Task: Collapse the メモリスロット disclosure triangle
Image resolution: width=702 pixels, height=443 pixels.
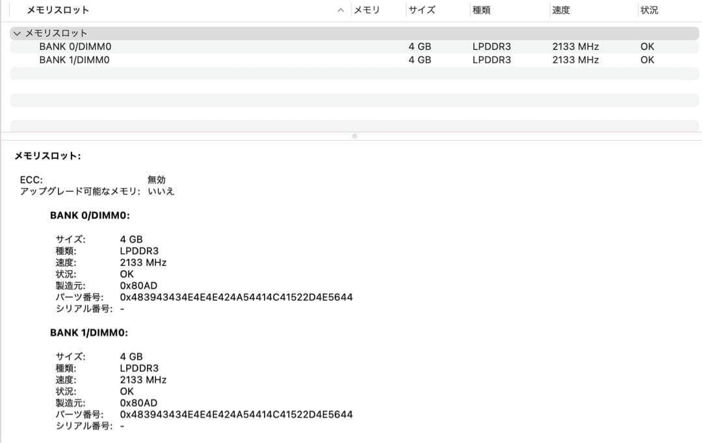Action: point(16,32)
